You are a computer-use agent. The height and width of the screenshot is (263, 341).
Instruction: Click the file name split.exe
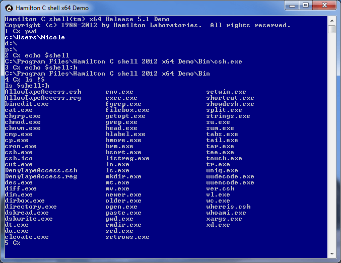(x=224, y=110)
